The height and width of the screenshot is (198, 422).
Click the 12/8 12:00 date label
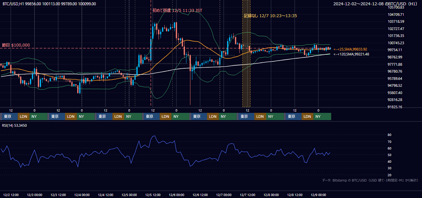point(295,195)
